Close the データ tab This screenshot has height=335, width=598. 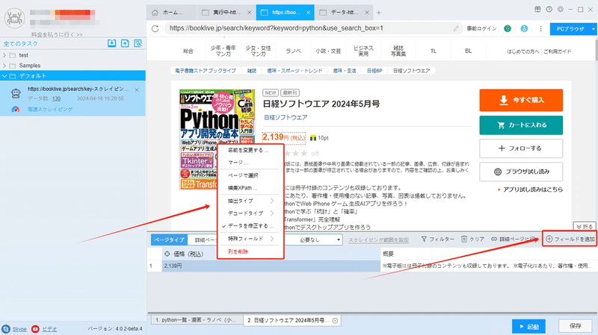[366, 13]
